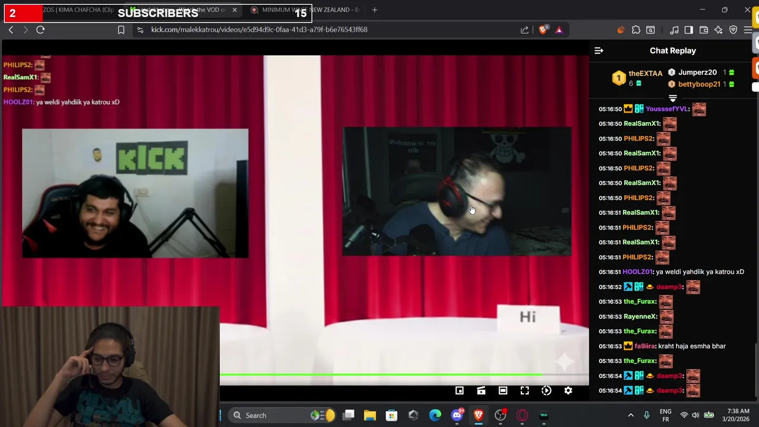Screen dimensions: 759x427
Task: Click microphone icon in system tray
Action: coord(646,416)
